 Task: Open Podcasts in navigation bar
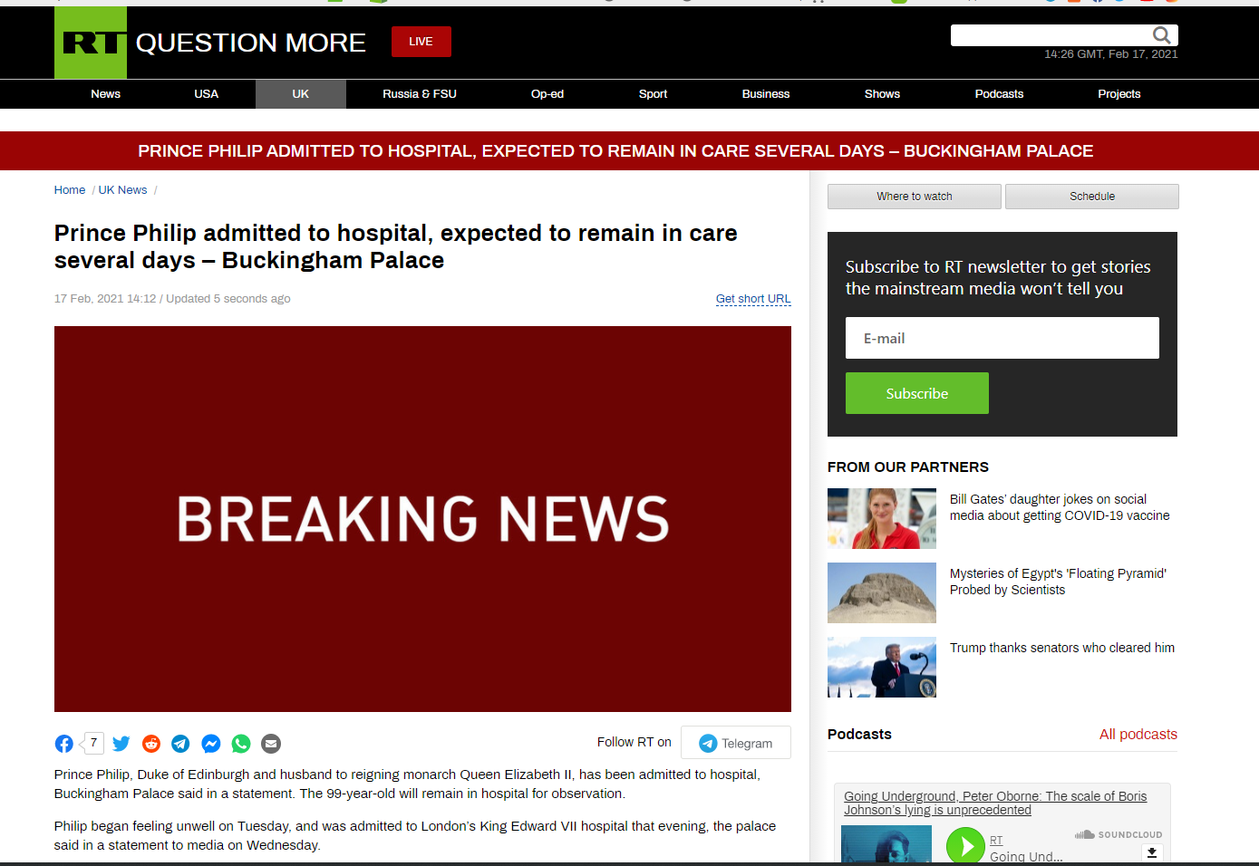[999, 94]
